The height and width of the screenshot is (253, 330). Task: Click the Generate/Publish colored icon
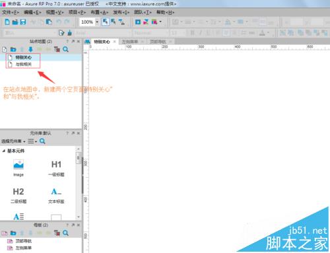tap(154, 22)
